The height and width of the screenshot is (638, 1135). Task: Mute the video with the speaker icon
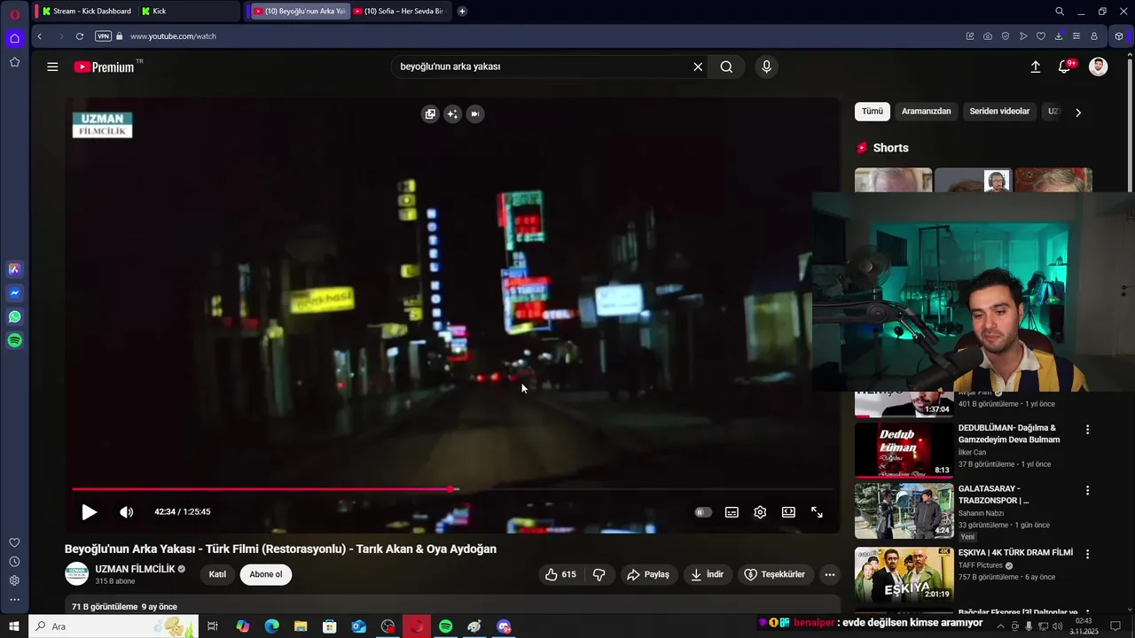point(127,512)
